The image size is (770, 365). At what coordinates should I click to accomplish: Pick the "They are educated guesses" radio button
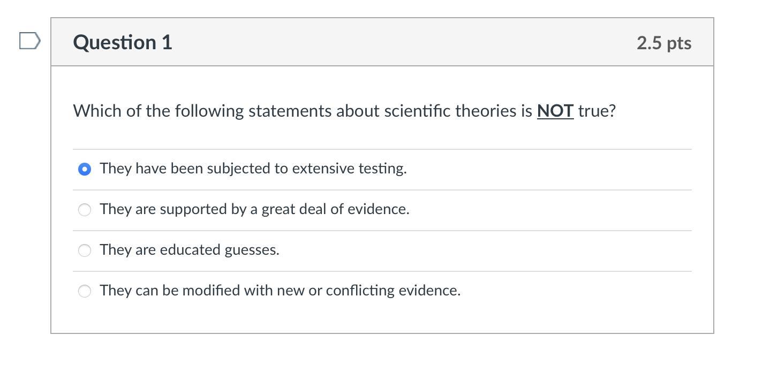click(85, 250)
